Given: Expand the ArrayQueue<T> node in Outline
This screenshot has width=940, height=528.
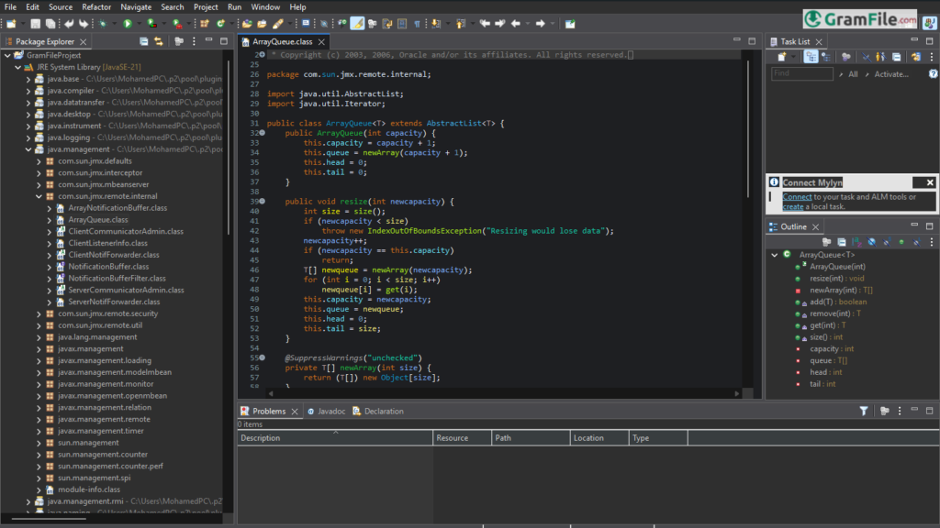Looking at the screenshot, I should click(774, 255).
